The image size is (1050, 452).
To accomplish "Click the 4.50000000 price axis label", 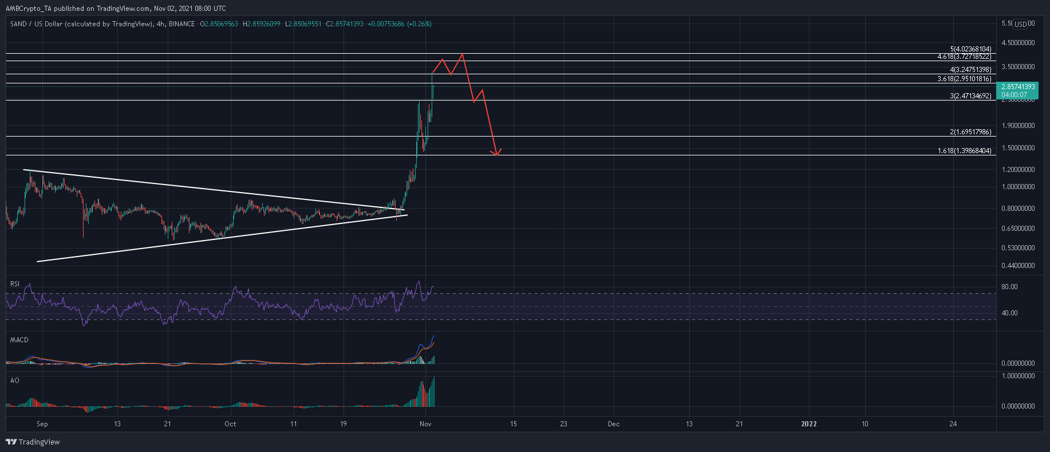I will click(1018, 43).
